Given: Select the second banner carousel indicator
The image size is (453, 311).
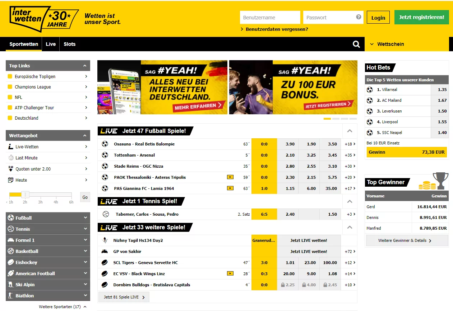Looking at the screenshot, I should tap(336, 119).
